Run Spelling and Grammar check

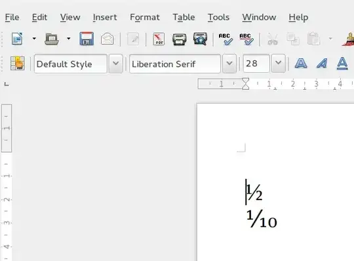(x=226, y=39)
